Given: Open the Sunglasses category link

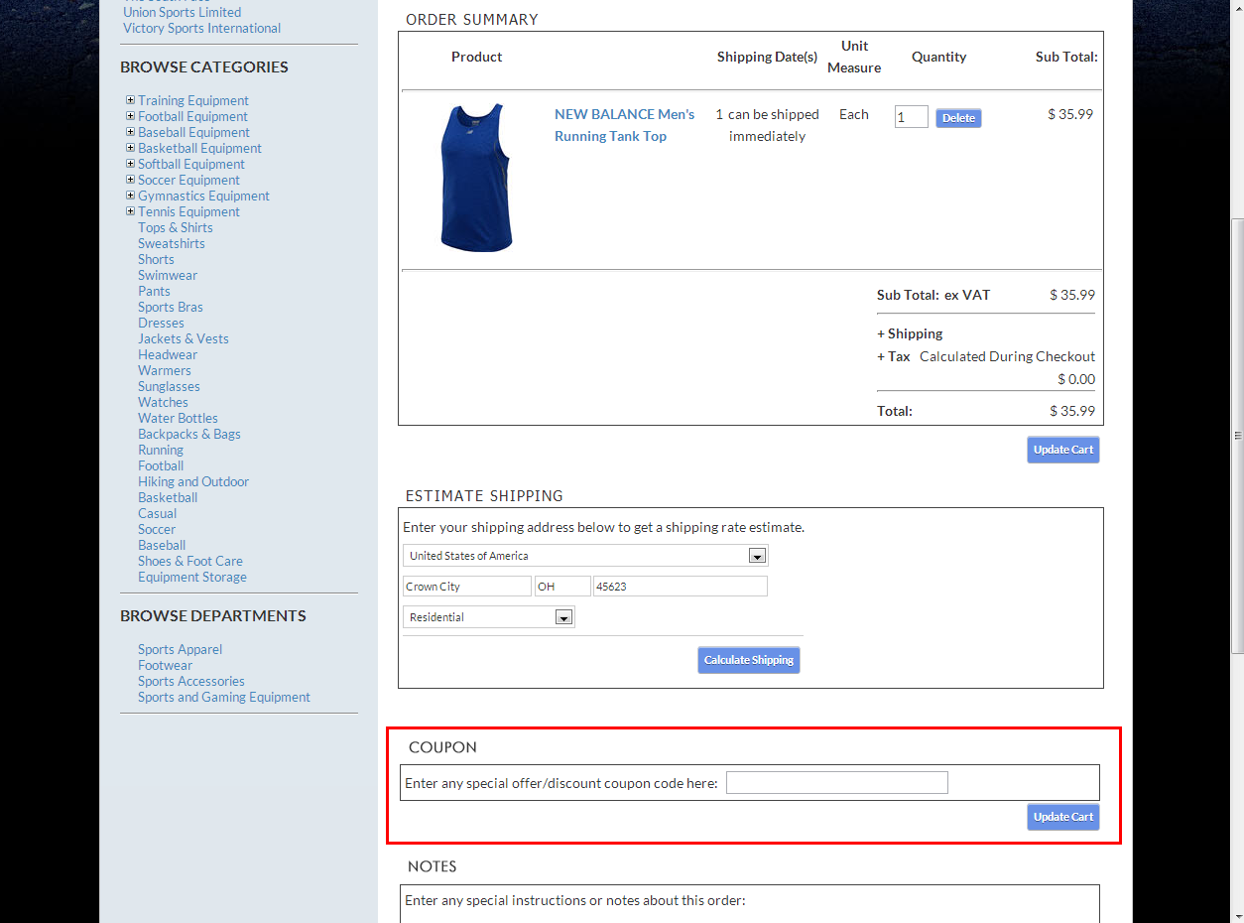Looking at the screenshot, I should click(x=169, y=386).
